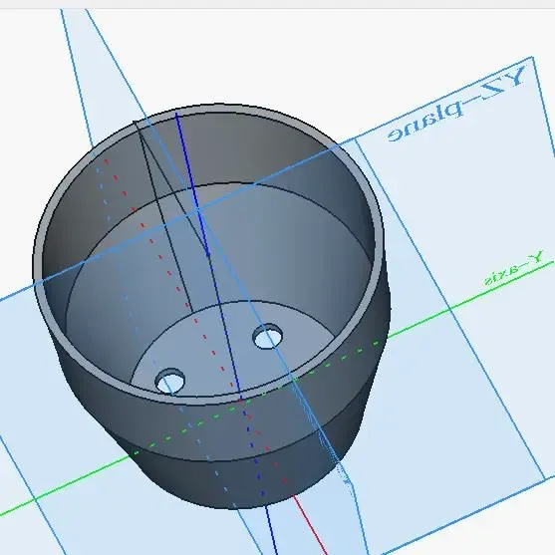
Task: Select the solid red axis line below the cup
Action: [310, 524]
